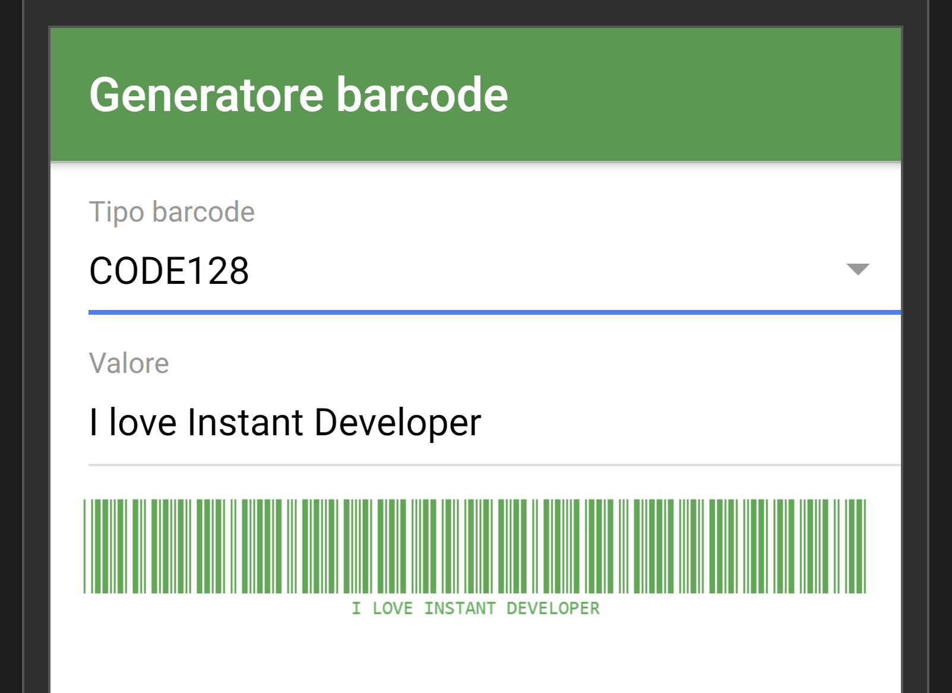Click the word 'Developer' in Valore field
This screenshot has width=952, height=693.
click(397, 423)
